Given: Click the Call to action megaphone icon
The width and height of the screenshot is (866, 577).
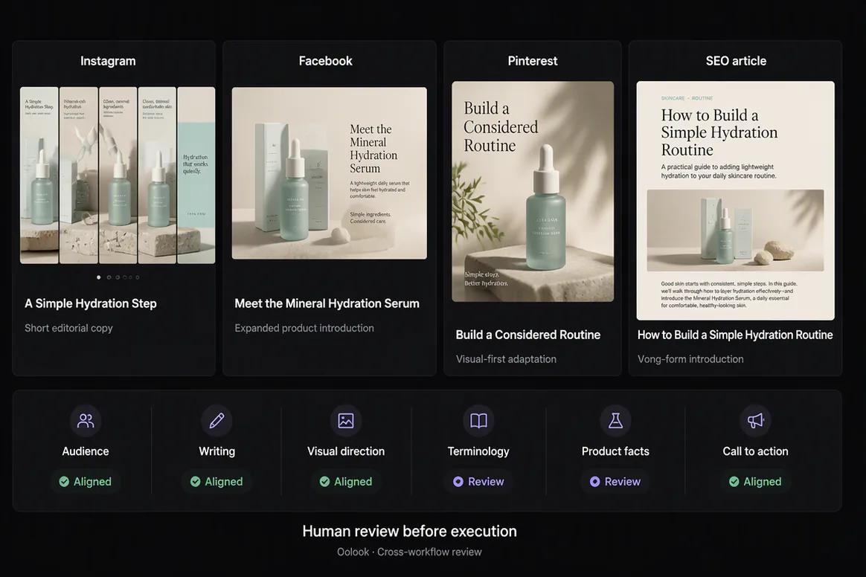Looking at the screenshot, I should [x=755, y=421].
